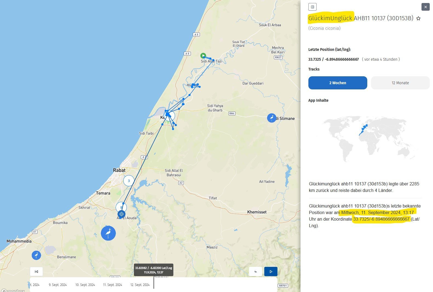Image resolution: width=433 pixels, height=292 pixels.
Task: Change the 1x playback speed
Action: pos(255,271)
